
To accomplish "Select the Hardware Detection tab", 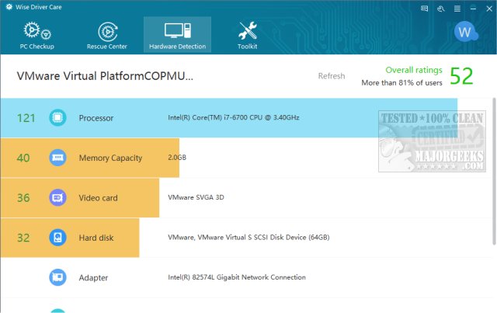I will (177, 35).
